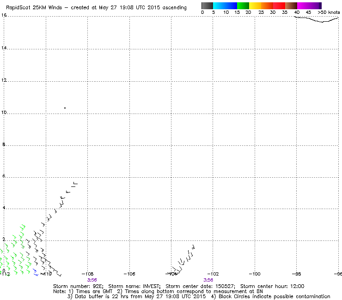Click the "Storm center hour: 12:00" text
This screenshot has width=342, height=300.
coord(272,286)
